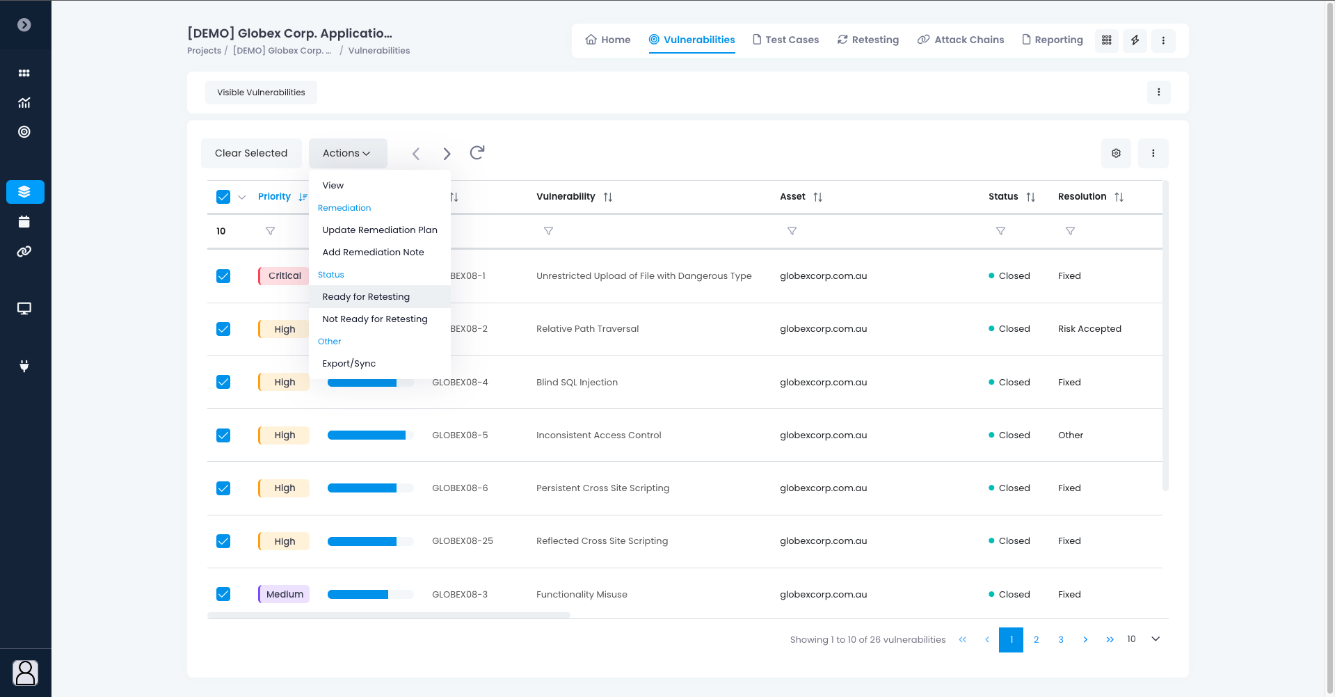The height and width of the screenshot is (697, 1335).
Task: Expand the sidebar with the arrow icon
Action: click(x=24, y=25)
